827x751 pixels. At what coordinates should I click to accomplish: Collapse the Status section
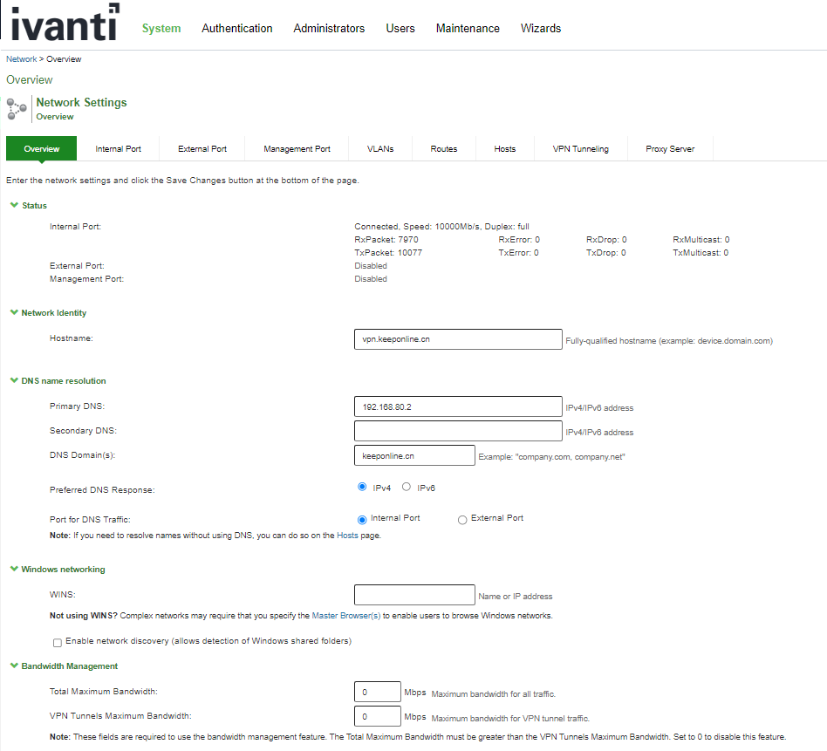pyautogui.click(x=13, y=206)
